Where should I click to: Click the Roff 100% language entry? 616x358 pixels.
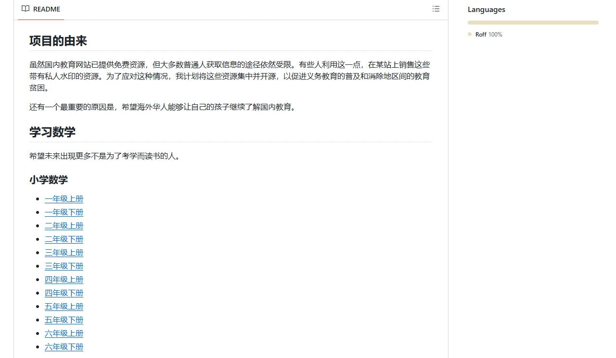pyautogui.click(x=485, y=35)
